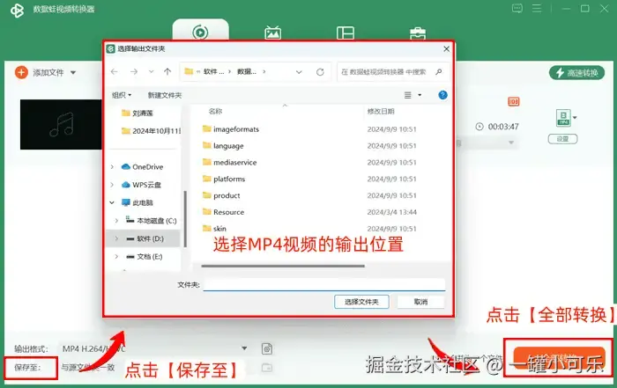The image size is (617, 388).
Task: Open the 添加文件 dropdown arrow
Action: [73, 73]
